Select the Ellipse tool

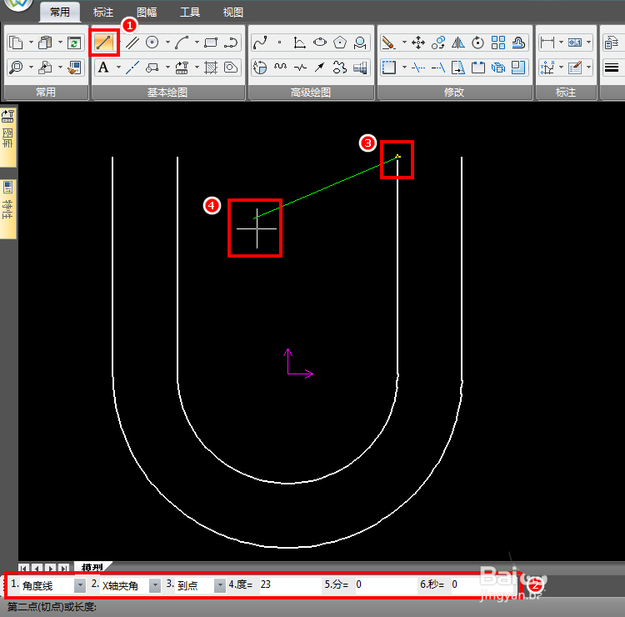pyautogui.click(x=320, y=43)
